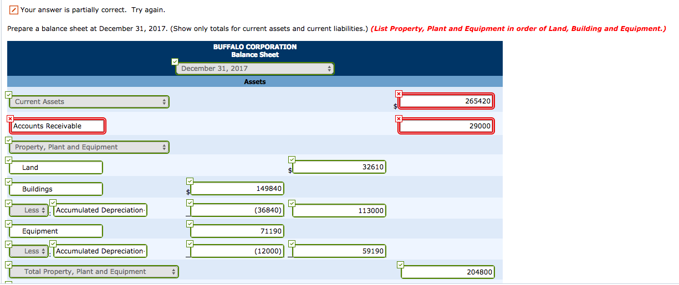Screen dimensions: 679x285
Task: Click green checkmark above the 204800 total
Action: [x=401, y=265]
